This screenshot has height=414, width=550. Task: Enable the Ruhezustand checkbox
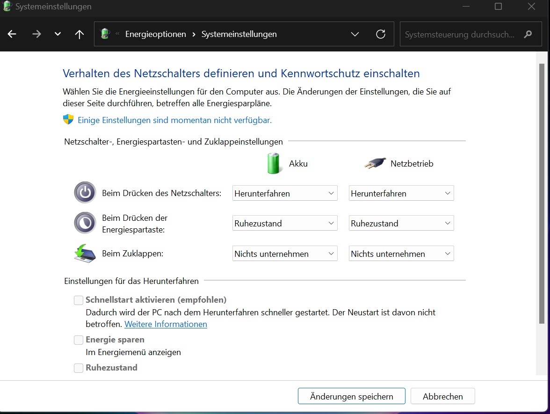78,368
